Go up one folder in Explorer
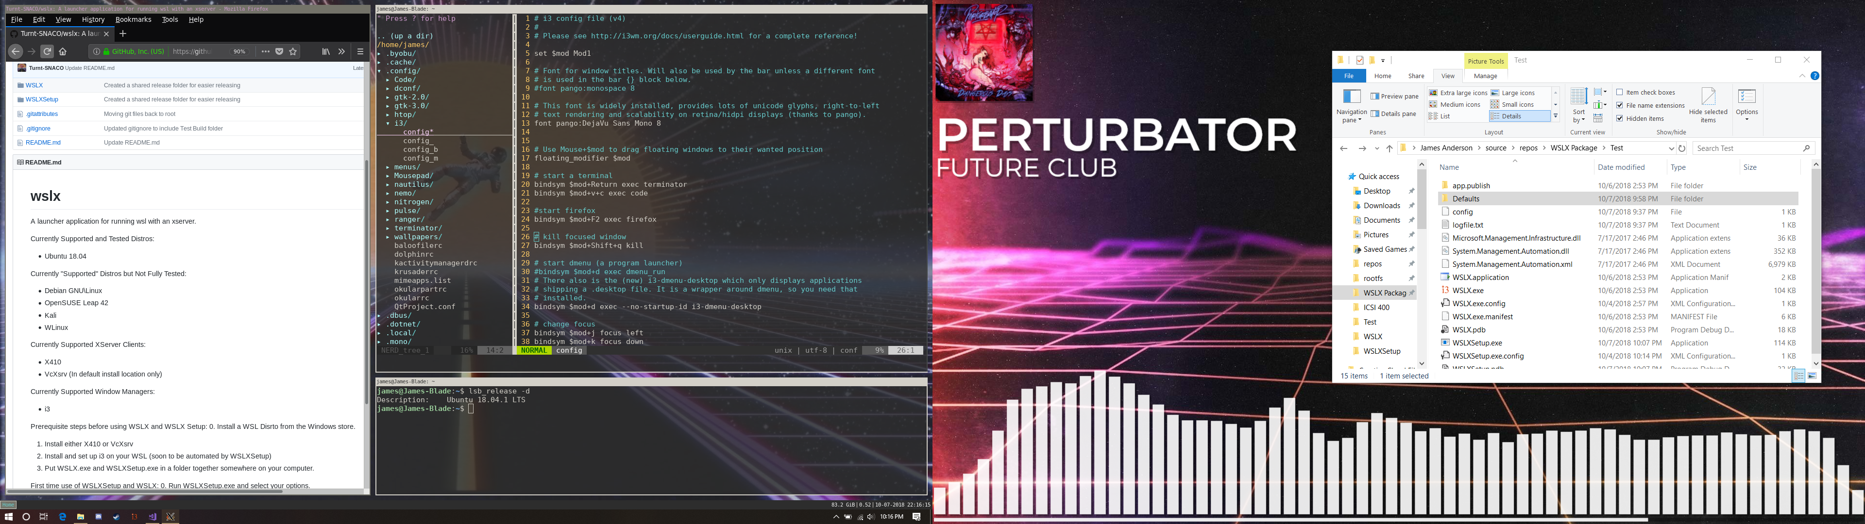The image size is (1865, 524). click(x=1389, y=148)
